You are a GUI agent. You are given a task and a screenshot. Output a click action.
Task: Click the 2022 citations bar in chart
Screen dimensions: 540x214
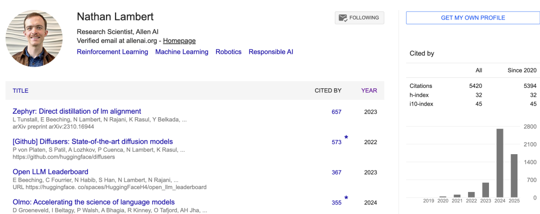[471, 195]
